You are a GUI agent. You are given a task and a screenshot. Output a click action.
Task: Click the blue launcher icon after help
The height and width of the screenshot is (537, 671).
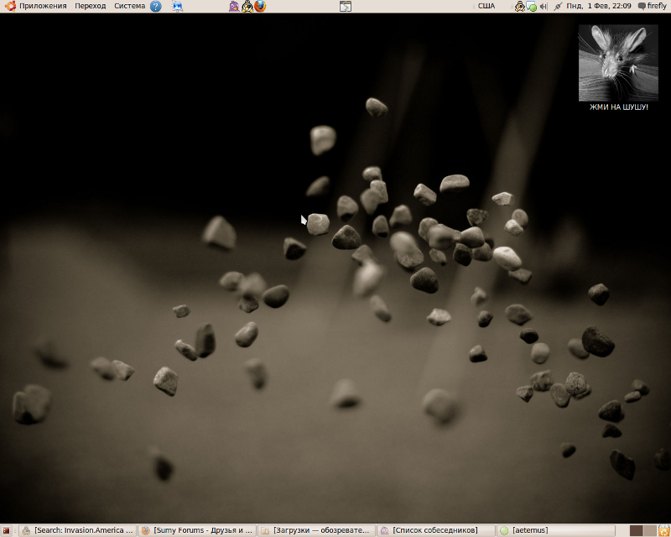click(177, 6)
